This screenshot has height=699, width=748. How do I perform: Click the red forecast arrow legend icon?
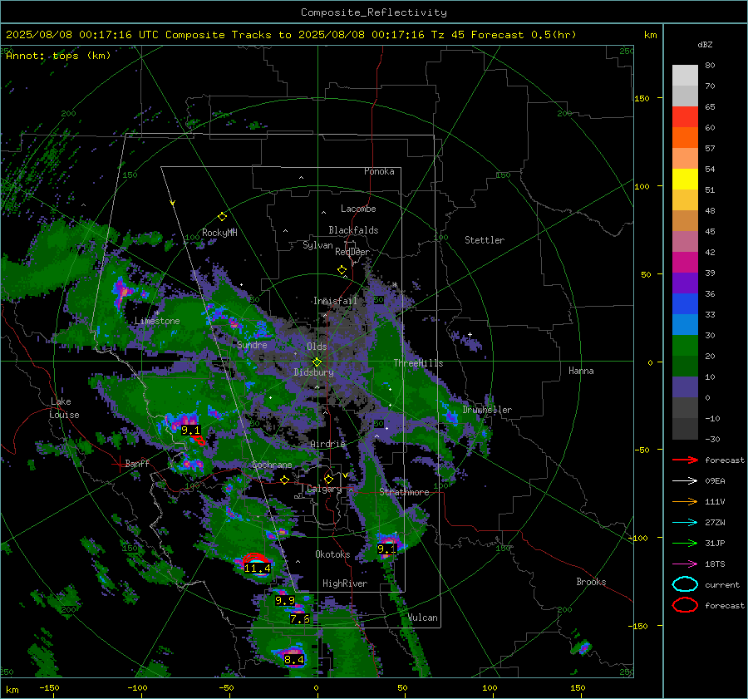[x=686, y=460]
